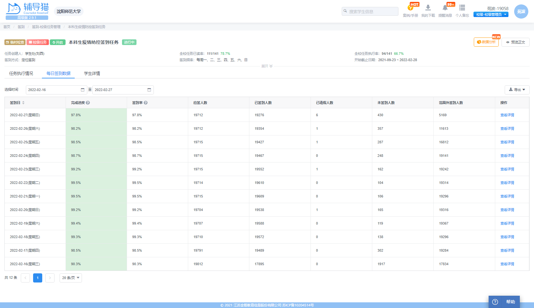Click the 完成进度 bar for 2022-02-16
Screen dimensions: 534x308
click(96, 264)
